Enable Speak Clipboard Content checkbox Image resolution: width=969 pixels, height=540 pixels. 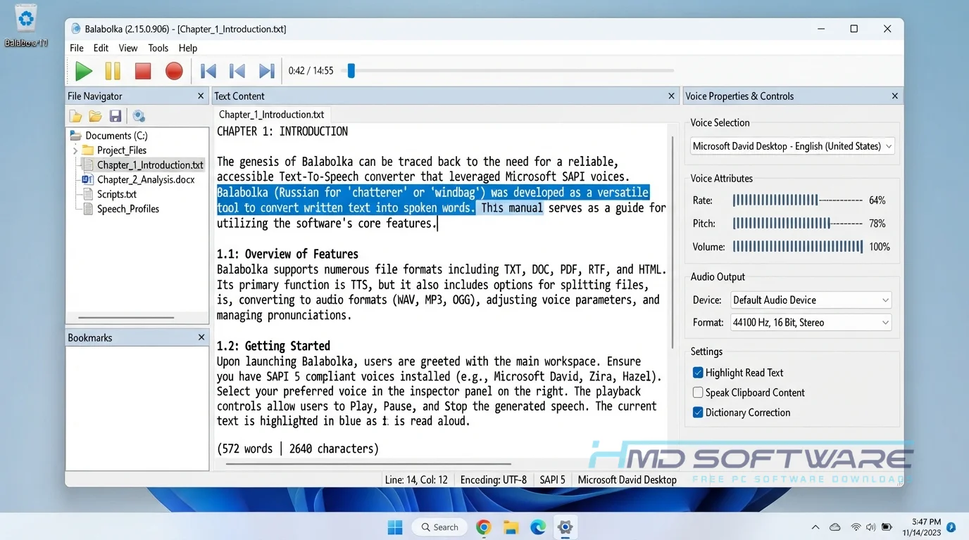coord(698,392)
